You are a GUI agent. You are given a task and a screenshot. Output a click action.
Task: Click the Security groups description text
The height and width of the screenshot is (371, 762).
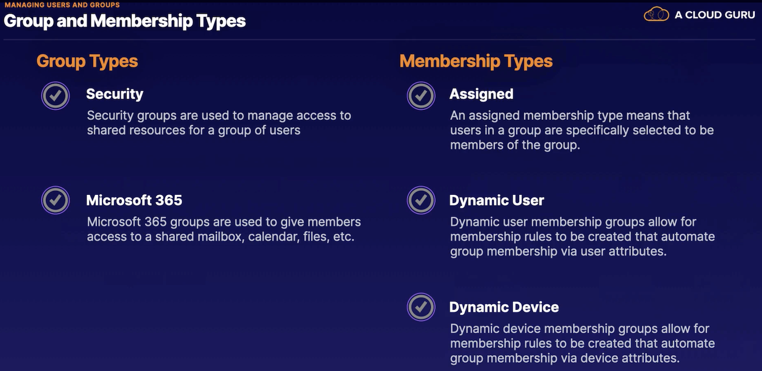click(x=219, y=123)
